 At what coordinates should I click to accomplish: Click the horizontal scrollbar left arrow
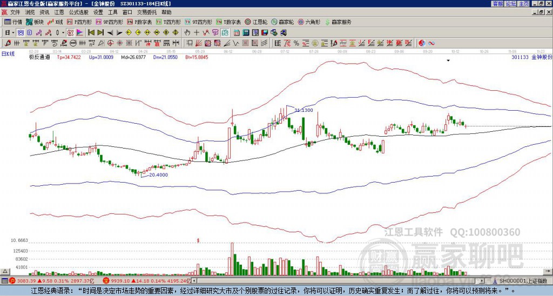tap(194, 281)
